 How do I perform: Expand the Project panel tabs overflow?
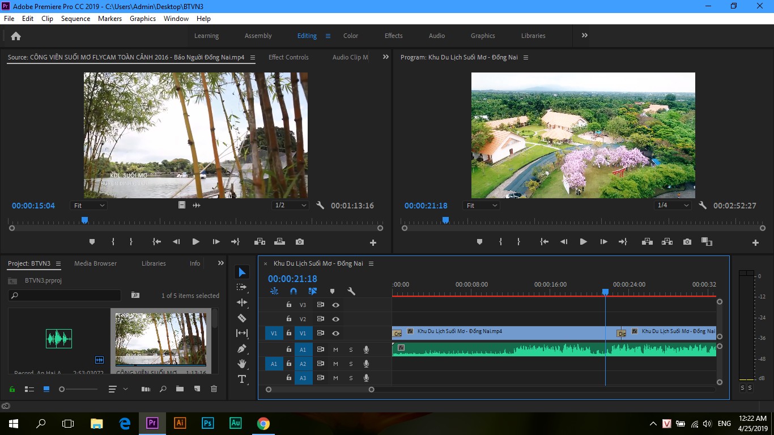click(x=221, y=263)
